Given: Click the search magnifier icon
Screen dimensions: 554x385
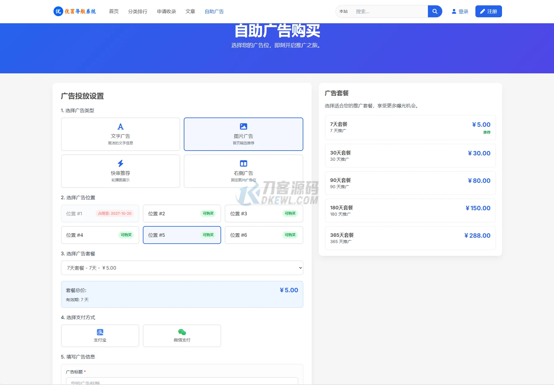Looking at the screenshot, I should pyautogui.click(x=435, y=11).
